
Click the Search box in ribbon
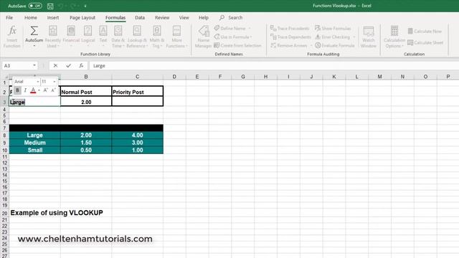(x=231, y=17)
